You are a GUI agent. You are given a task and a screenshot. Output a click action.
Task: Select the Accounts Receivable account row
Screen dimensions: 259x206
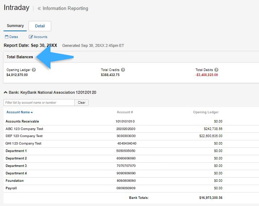pyautogui.click(x=22, y=121)
